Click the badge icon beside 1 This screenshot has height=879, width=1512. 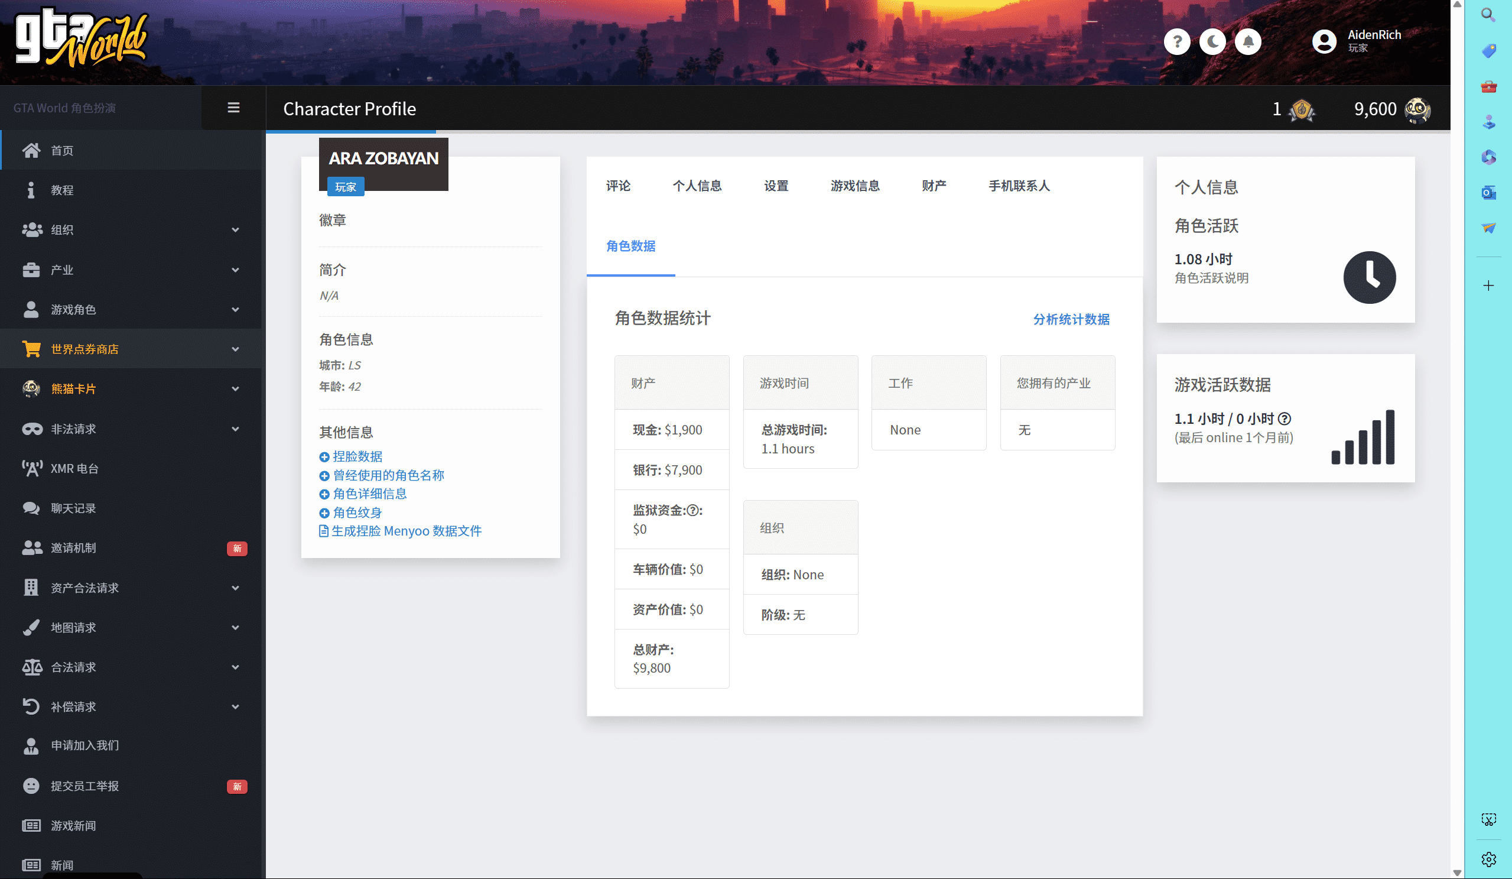coord(1301,109)
